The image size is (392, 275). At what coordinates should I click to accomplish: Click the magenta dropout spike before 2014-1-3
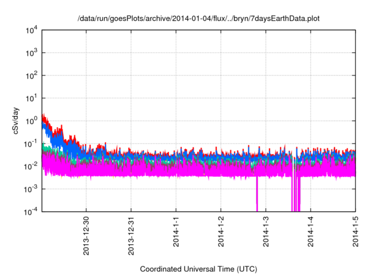point(257,194)
